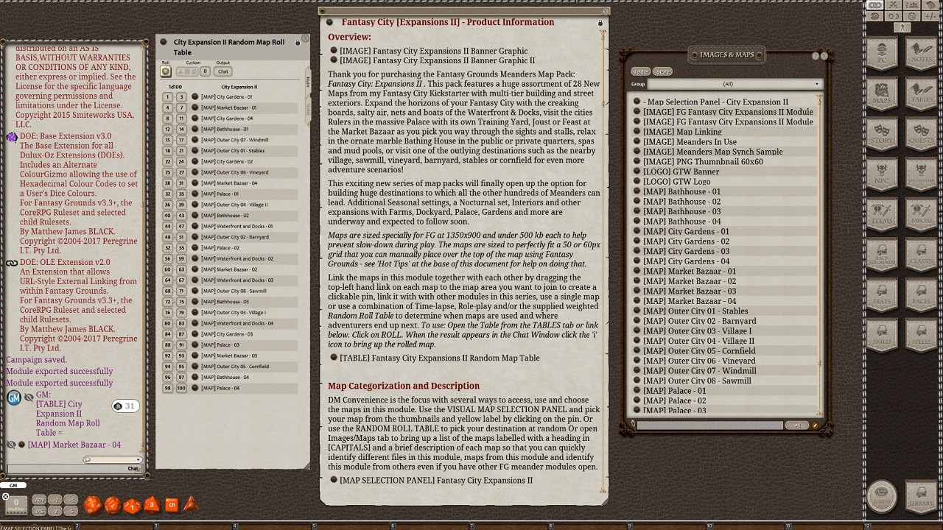Roll the orange d4 die

coord(190,506)
